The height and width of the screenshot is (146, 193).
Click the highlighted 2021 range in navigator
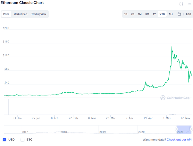(184, 130)
